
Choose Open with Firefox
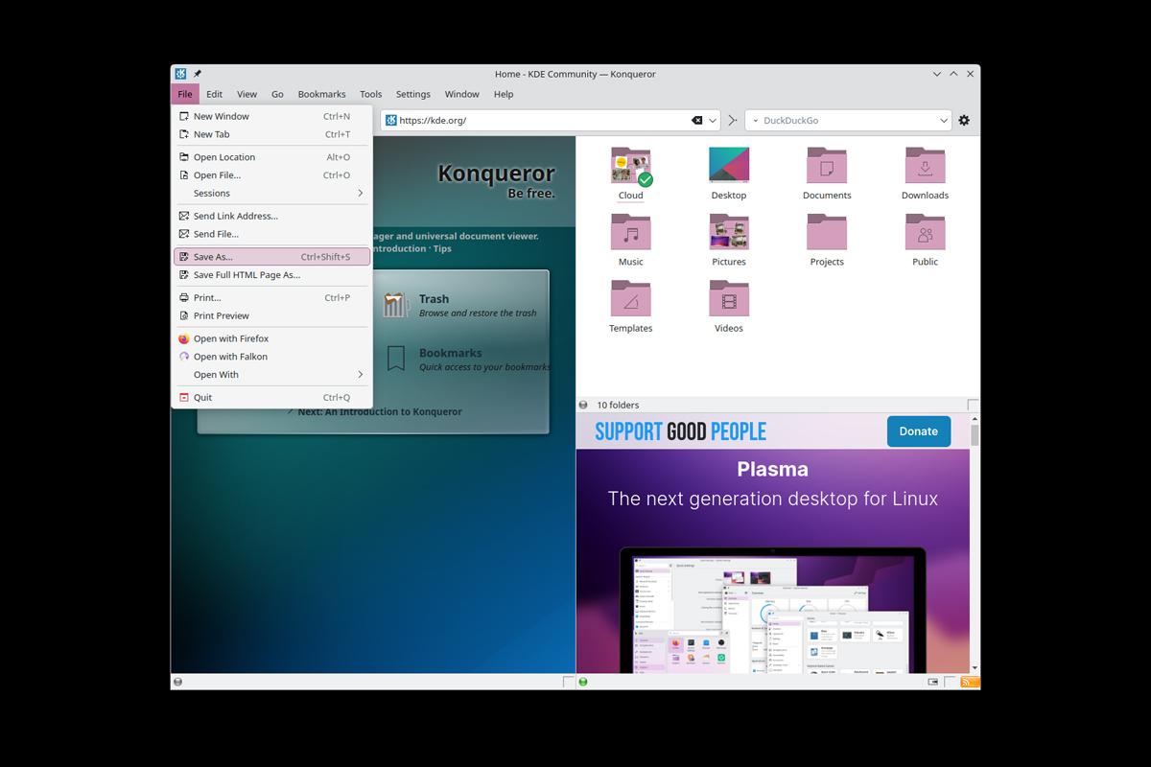click(x=271, y=338)
